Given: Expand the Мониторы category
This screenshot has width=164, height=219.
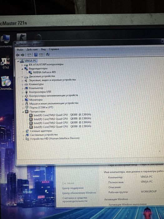Looking at the screenshot, I should pyautogui.click(x=23, y=100).
